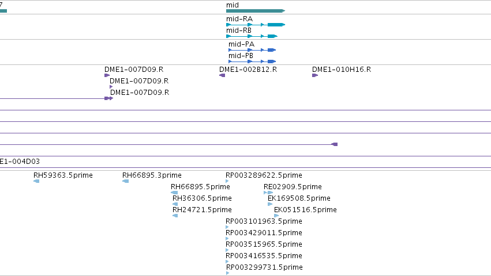The image size is (491, 276).
Task: Click the RH59363.5prime EST arrow
Action: coord(36,181)
